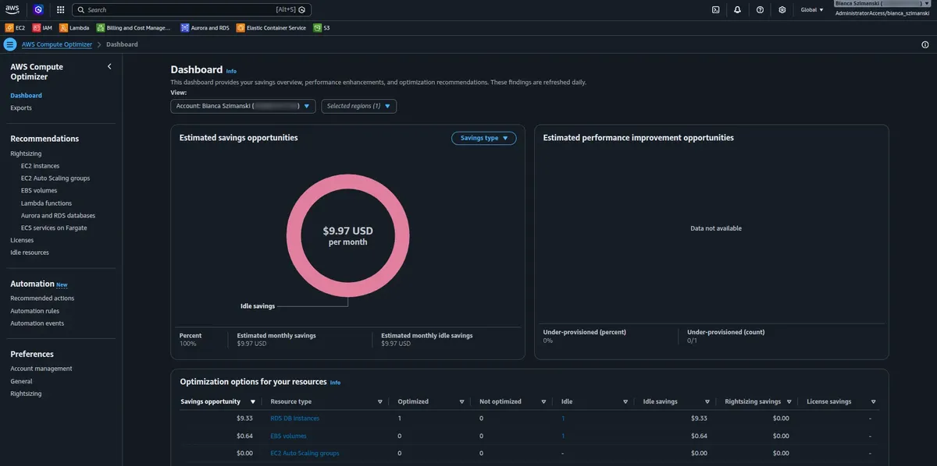
Task: Open EC2 Auto Scaling groups table link
Action: point(305,453)
